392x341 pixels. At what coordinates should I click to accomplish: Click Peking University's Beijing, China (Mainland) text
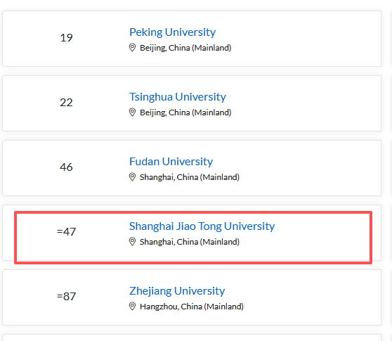[x=185, y=48]
